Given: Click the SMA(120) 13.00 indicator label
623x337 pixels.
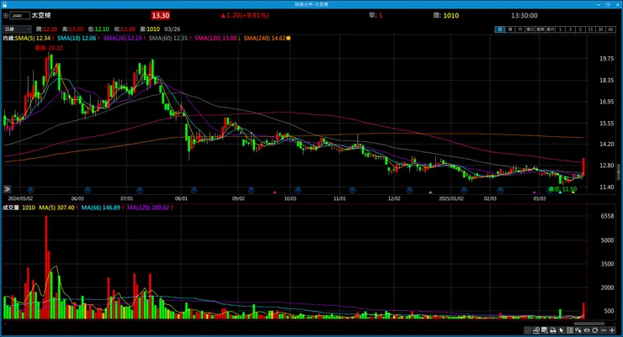Looking at the screenshot, I should click(x=216, y=38).
